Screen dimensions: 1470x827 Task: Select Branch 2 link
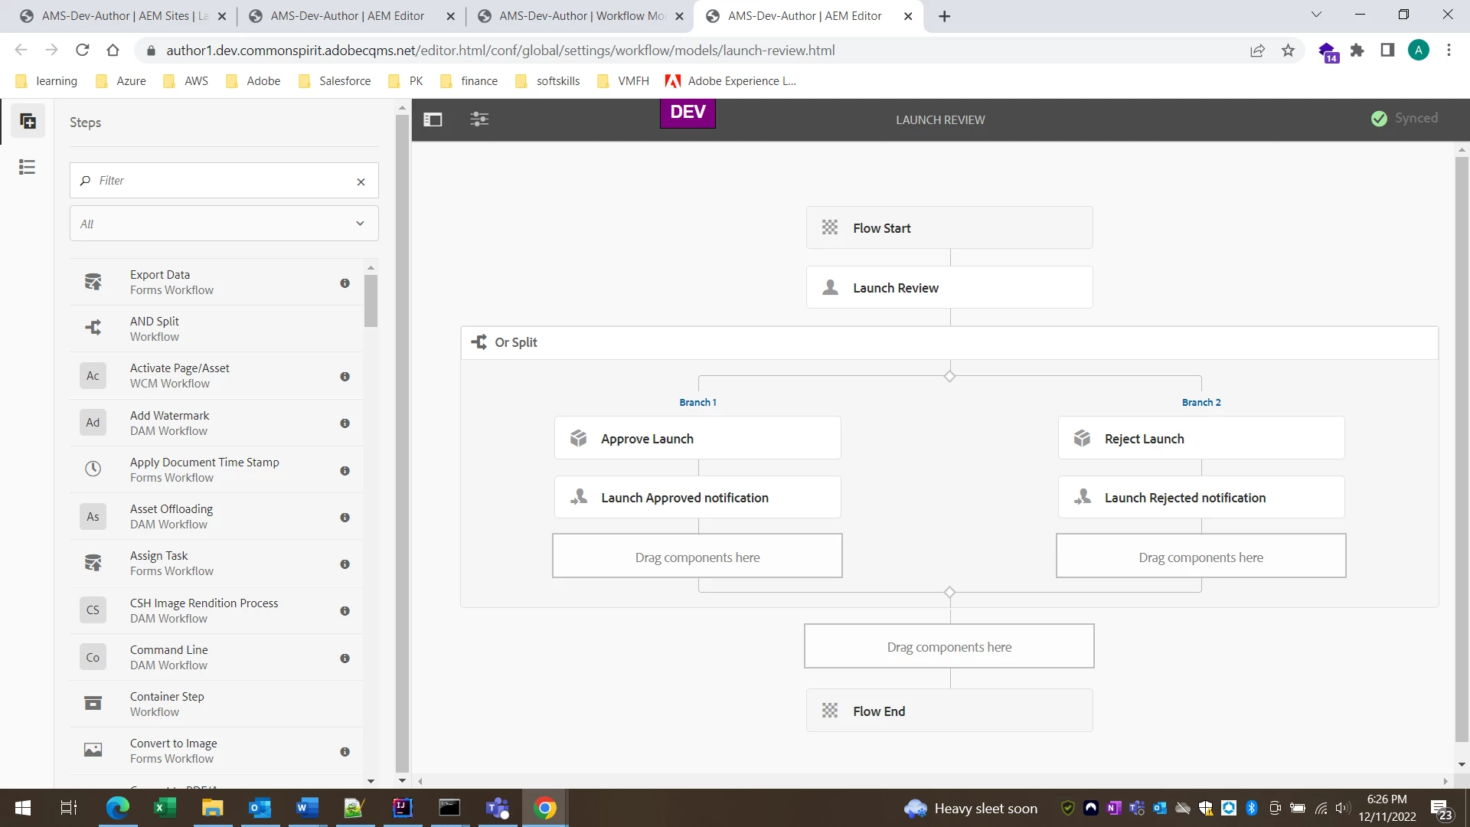point(1200,403)
